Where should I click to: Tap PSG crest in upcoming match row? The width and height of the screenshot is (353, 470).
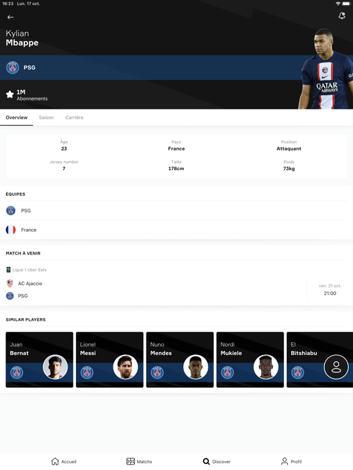tap(10, 296)
